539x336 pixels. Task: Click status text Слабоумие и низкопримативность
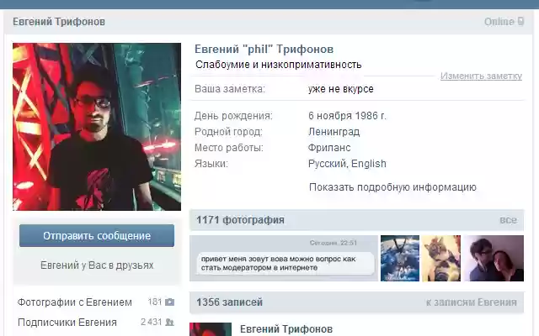click(279, 65)
